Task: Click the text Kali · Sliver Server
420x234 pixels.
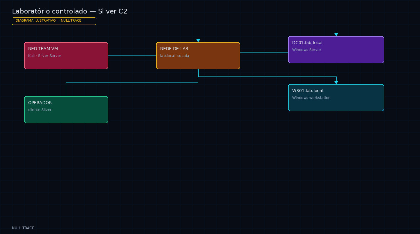Action: point(45,56)
